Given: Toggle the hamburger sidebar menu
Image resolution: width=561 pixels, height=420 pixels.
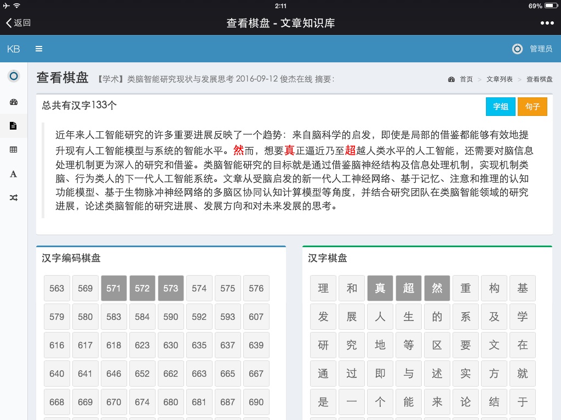Looking at the screenshot, I should coord(39,49).
